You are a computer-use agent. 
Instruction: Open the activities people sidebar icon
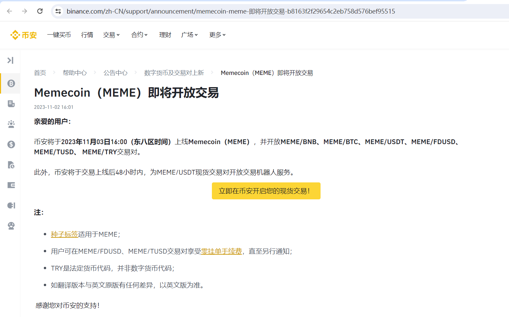point(11,124)
